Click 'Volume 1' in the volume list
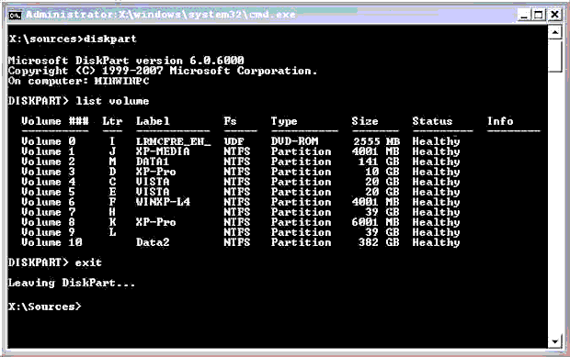This screenshot has height=357, width=570. (x=49, y=151)
